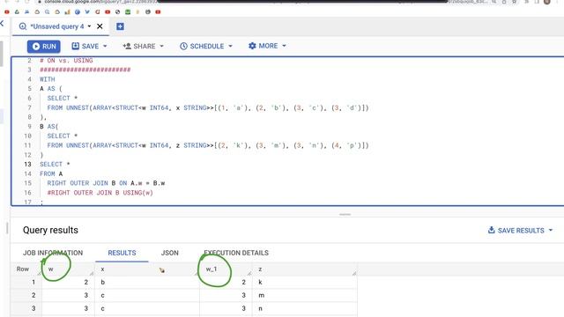Place cursor on the WITH line 4
The width and height of the screenshot is (564, 317).
coord(48,79)
